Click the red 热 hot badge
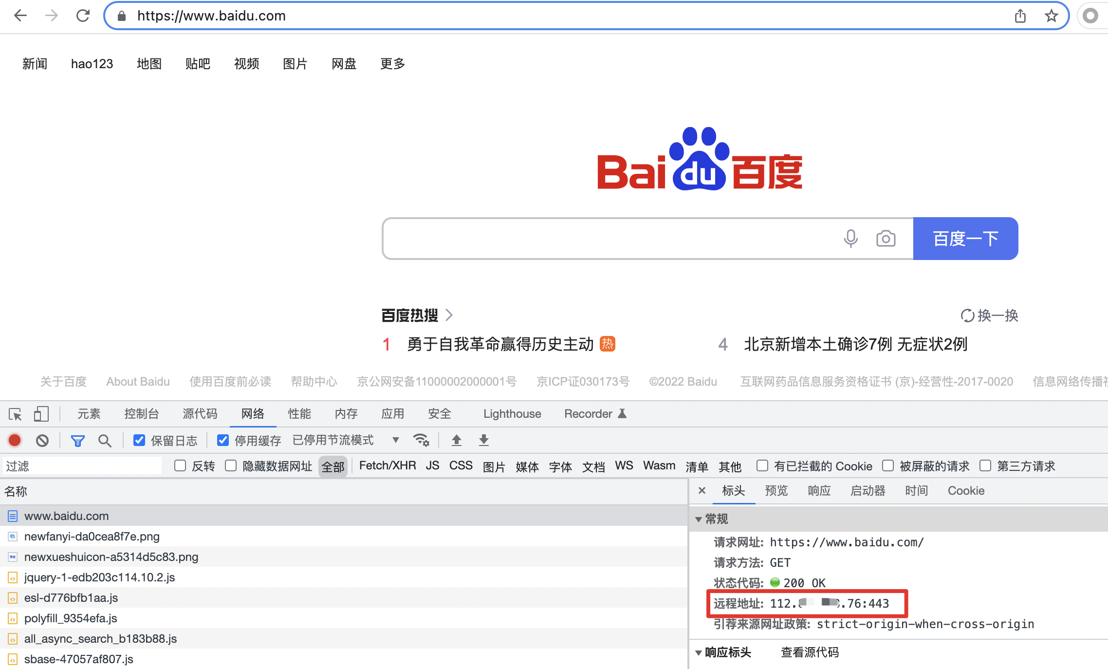Image resolution: width=1108 pixels, height=669 pixels. pos(608,344)
